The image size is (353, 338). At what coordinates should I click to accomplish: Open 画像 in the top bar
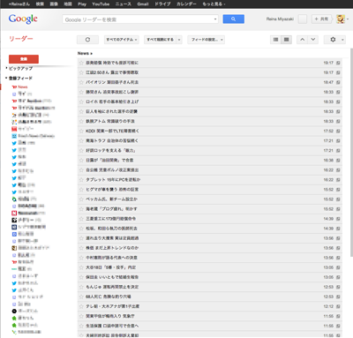(x=54, y=4)
